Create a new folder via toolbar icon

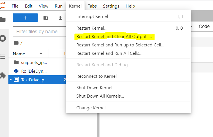pyautogui.click(x=46, y=18)
